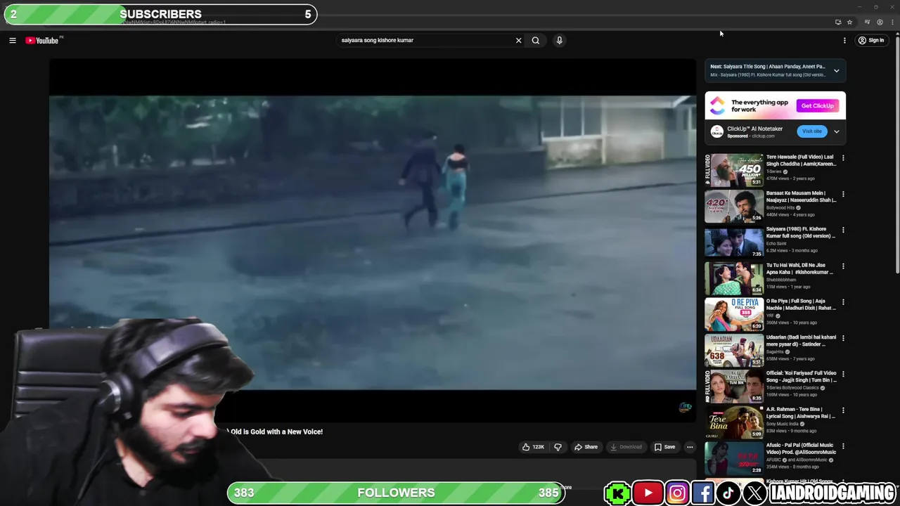
Task: Open the browser media control icon
Action: click(867, 22)
